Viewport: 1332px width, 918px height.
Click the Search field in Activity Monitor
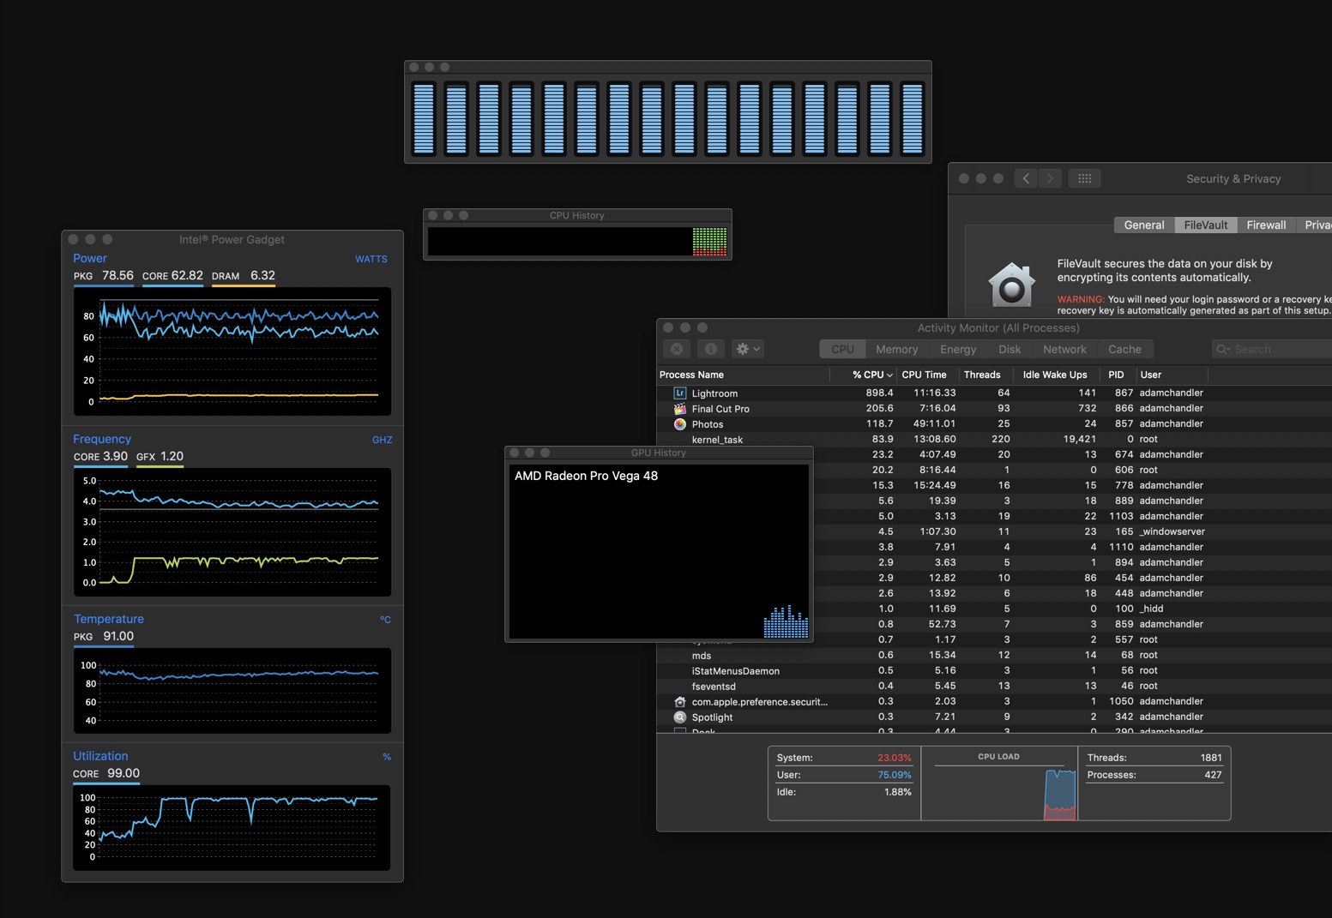point(1272,350)
